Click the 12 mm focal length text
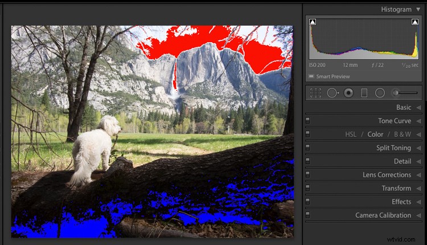This screenshot has width=427, height=245. (350, 65)
